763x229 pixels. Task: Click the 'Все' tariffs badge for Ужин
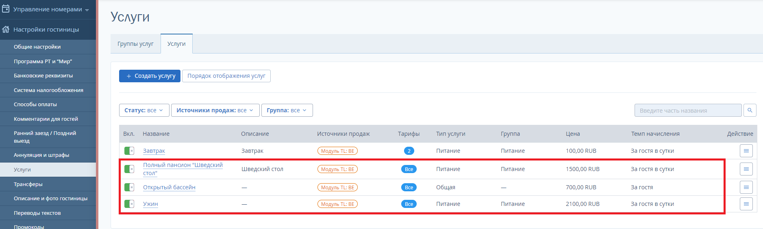coord(409,204)
